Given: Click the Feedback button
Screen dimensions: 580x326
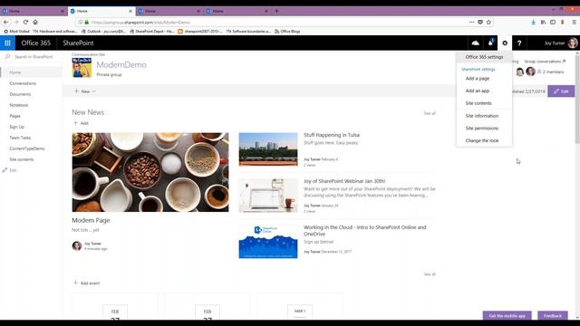Looking at the screenshot, I should tap(553, 316).
